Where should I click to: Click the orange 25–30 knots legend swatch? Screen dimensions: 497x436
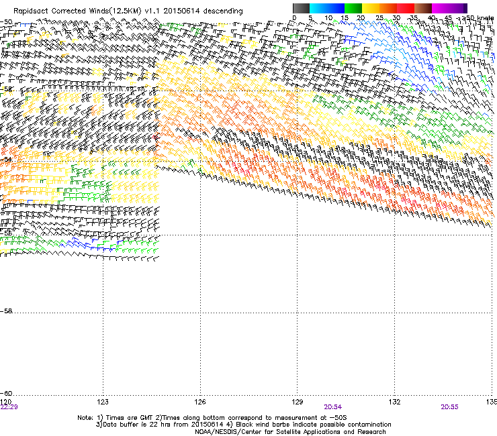(x=388, y=8)
